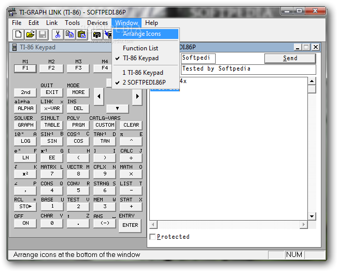This screenshot has width=338, height=272.
Task: Click the New file toolbar icon
Action: click(x=18, y=35)
